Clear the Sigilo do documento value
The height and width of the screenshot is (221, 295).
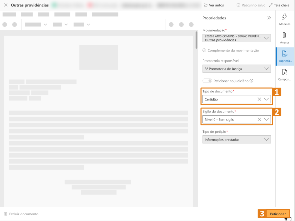259,120
